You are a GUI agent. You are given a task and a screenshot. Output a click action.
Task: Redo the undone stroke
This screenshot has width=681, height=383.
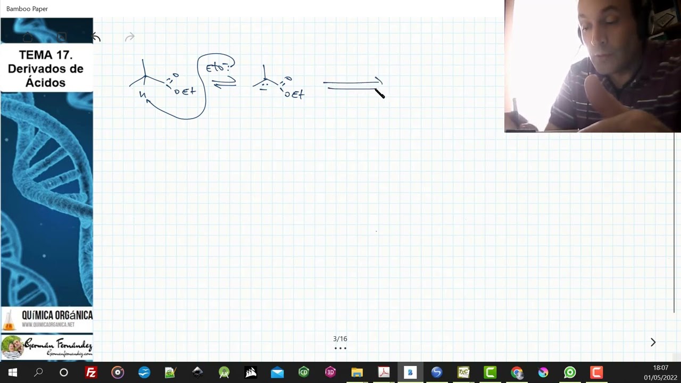[x=130, y=37]
